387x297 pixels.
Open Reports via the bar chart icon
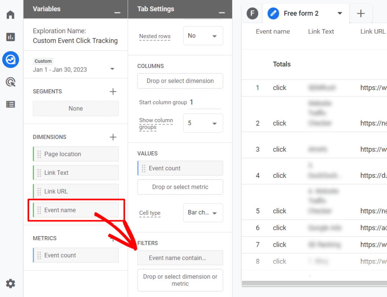(x=10, y=37)
